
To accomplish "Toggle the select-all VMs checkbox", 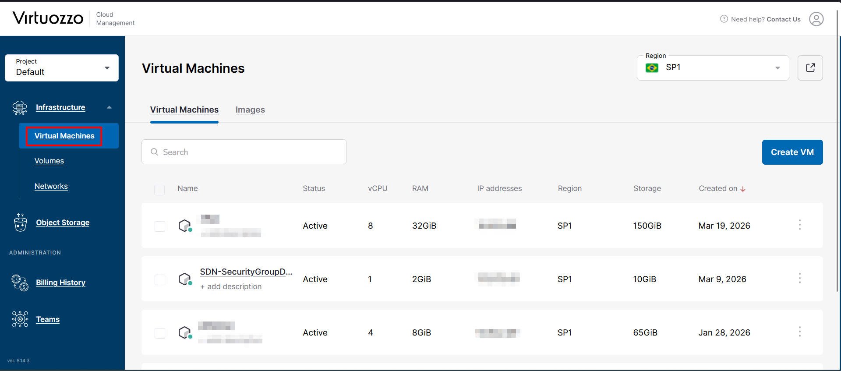I will coord(159,190).
